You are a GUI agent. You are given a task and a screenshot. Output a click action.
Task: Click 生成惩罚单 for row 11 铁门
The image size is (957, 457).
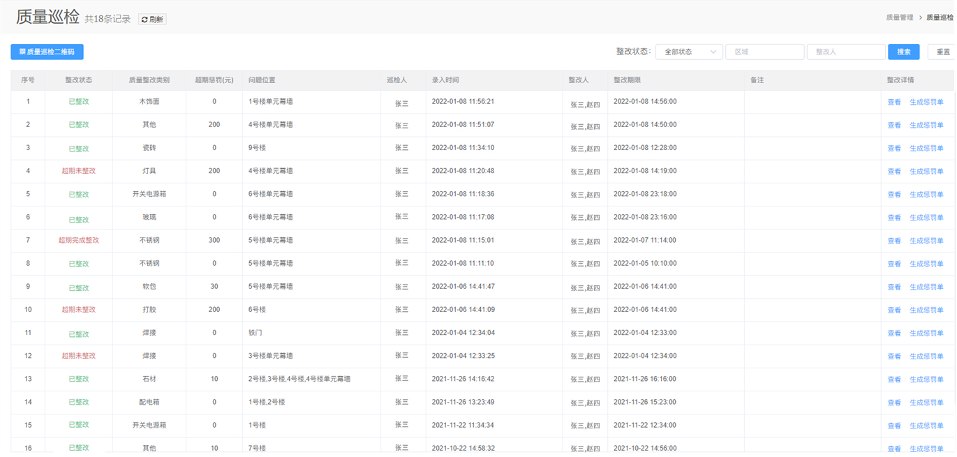point(926,334)
